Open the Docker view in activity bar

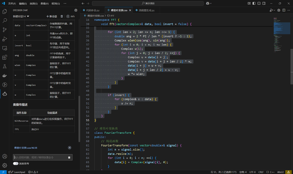[4, 76]
